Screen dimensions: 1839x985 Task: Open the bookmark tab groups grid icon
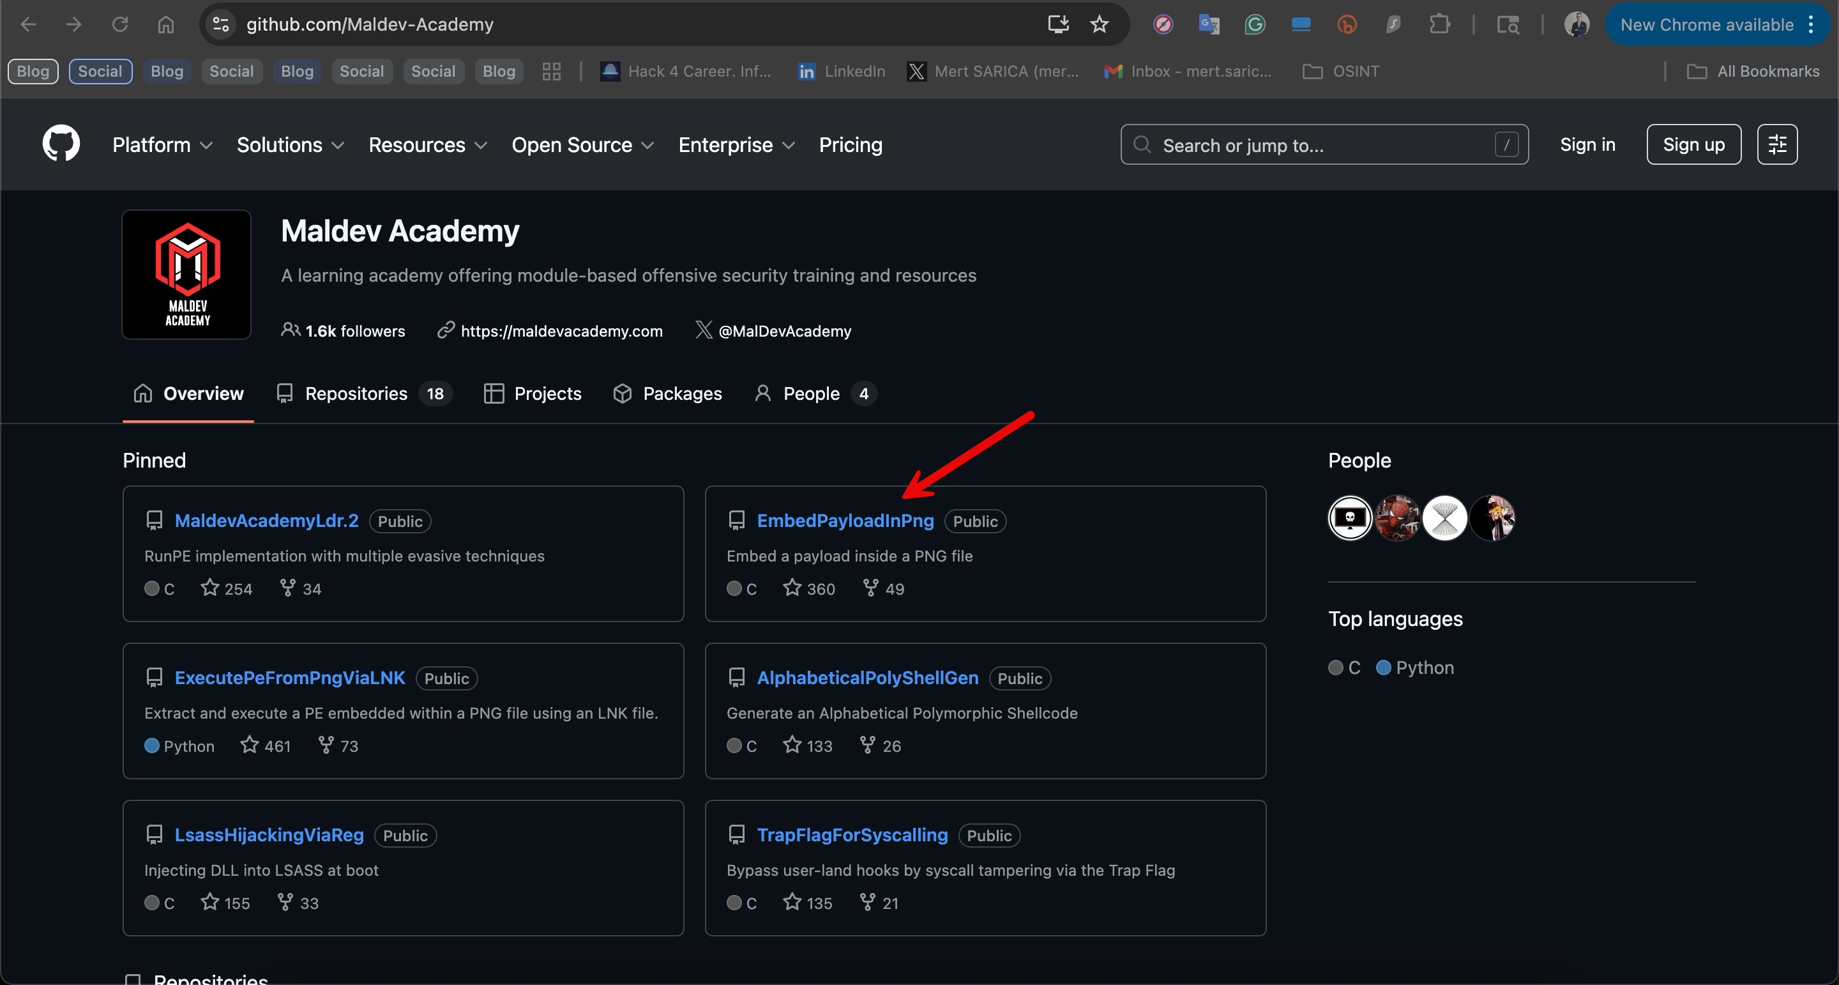(551, 72)
